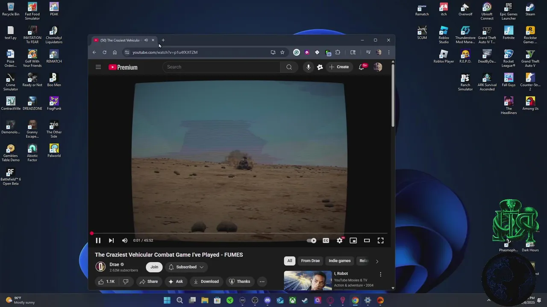Click the YouTube search field
The image size is (547, 307).
coord(221,67)
